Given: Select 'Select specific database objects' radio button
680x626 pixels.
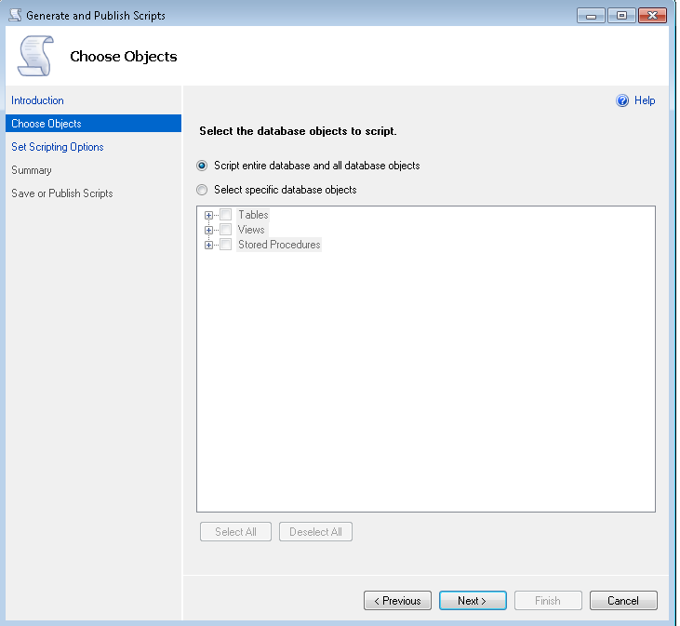Looking at the screenshot, I should (202, 190).
